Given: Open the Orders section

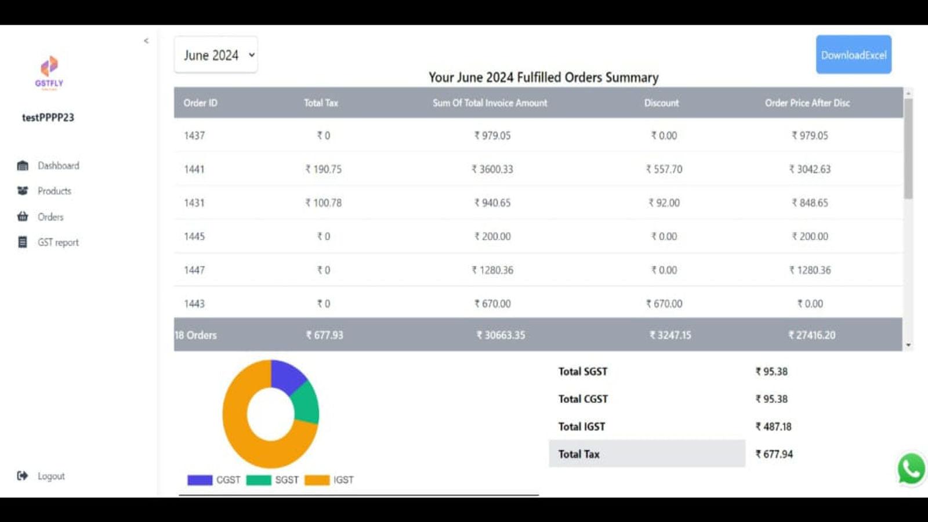Looking at the screenshot, I should [x=50, y=216].
